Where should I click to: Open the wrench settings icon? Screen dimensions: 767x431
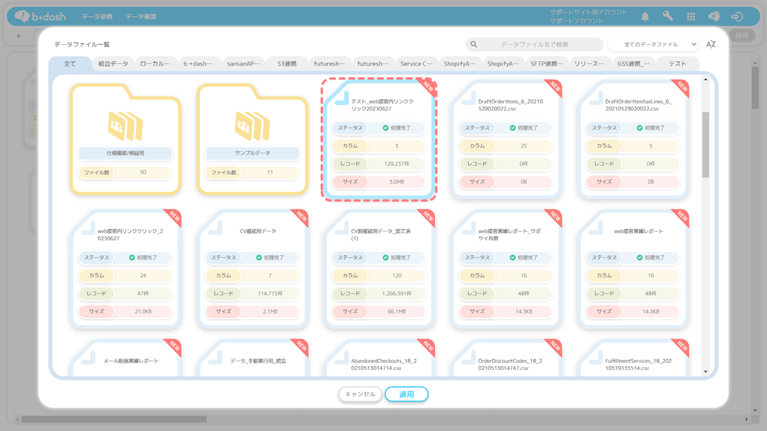[x=668, y=17]
